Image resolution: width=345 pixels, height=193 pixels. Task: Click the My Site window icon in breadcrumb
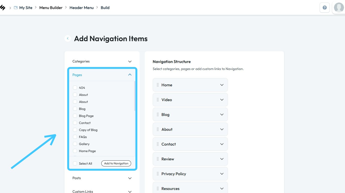point(16,8)
